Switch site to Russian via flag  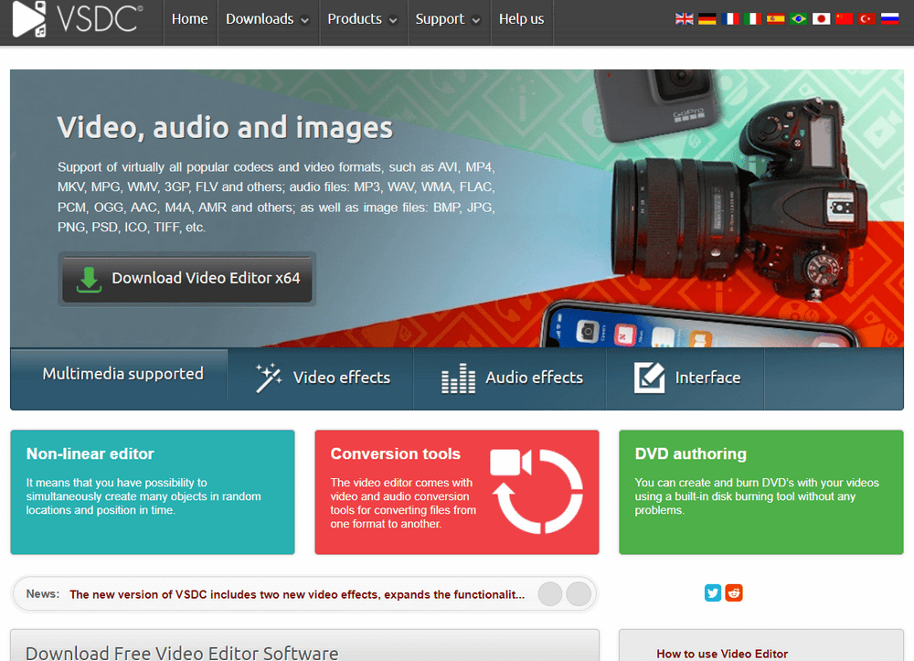889,18
